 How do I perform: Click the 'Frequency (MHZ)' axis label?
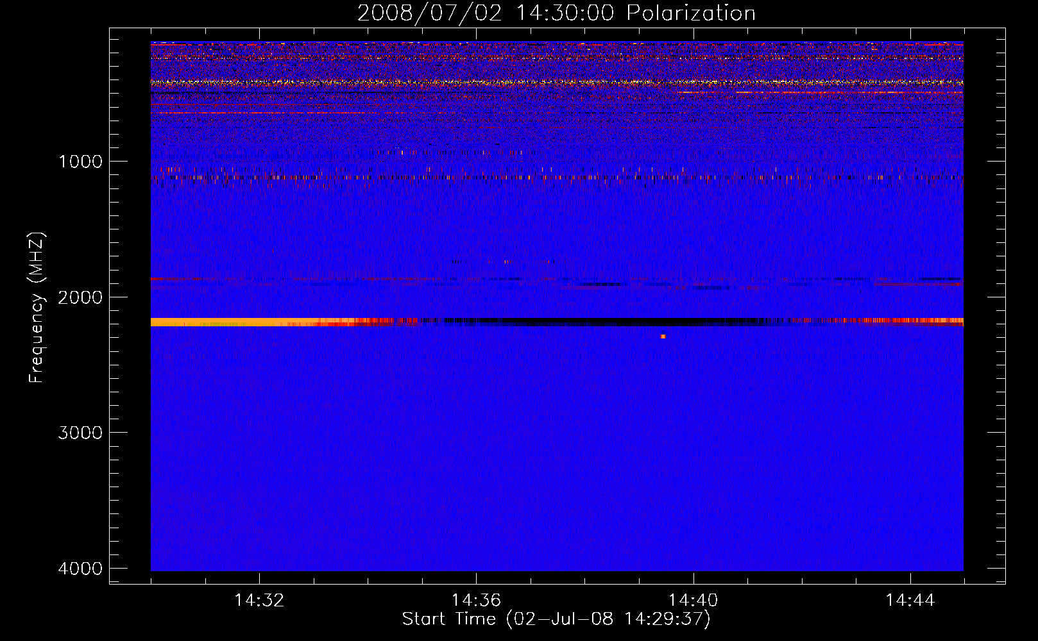(37, 308)
